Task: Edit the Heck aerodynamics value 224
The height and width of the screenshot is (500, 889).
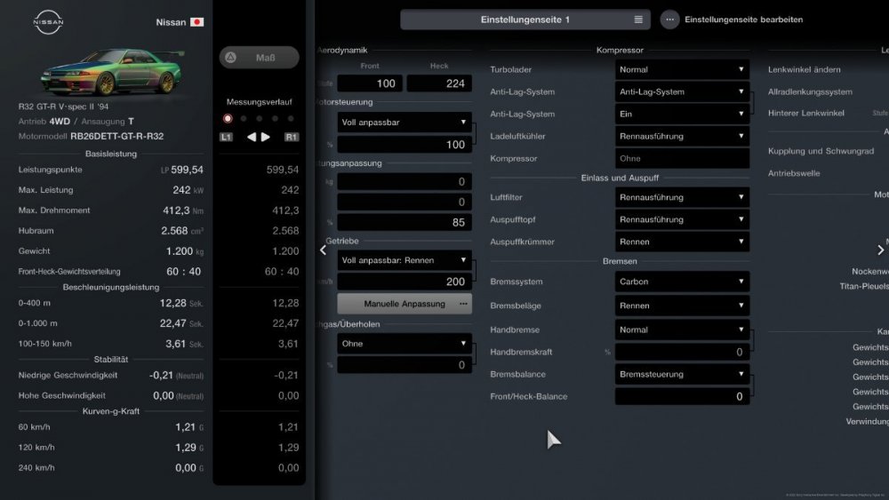Action: coord(439,83)
